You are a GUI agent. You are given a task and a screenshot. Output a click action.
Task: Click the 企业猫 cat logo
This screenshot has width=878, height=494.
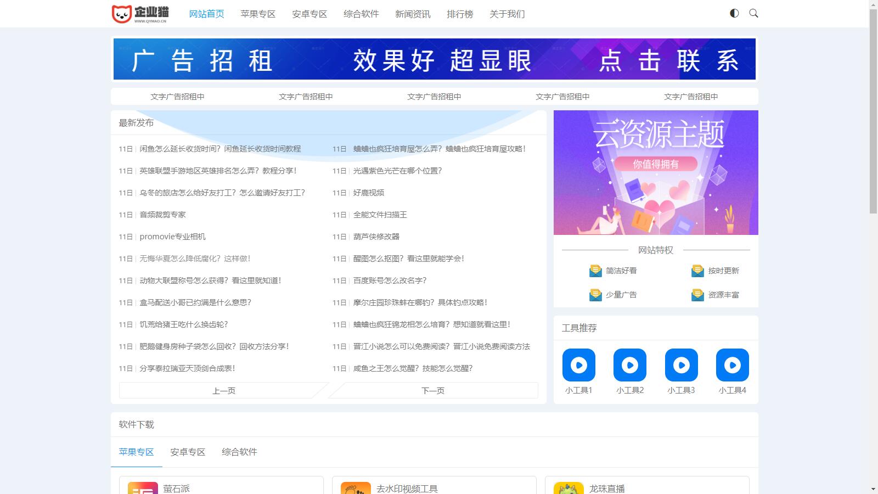(140, 14)
